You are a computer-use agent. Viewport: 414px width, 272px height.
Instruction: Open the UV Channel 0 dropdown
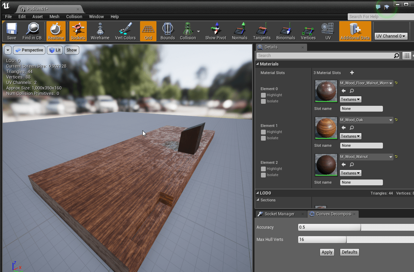pos(391,36)
